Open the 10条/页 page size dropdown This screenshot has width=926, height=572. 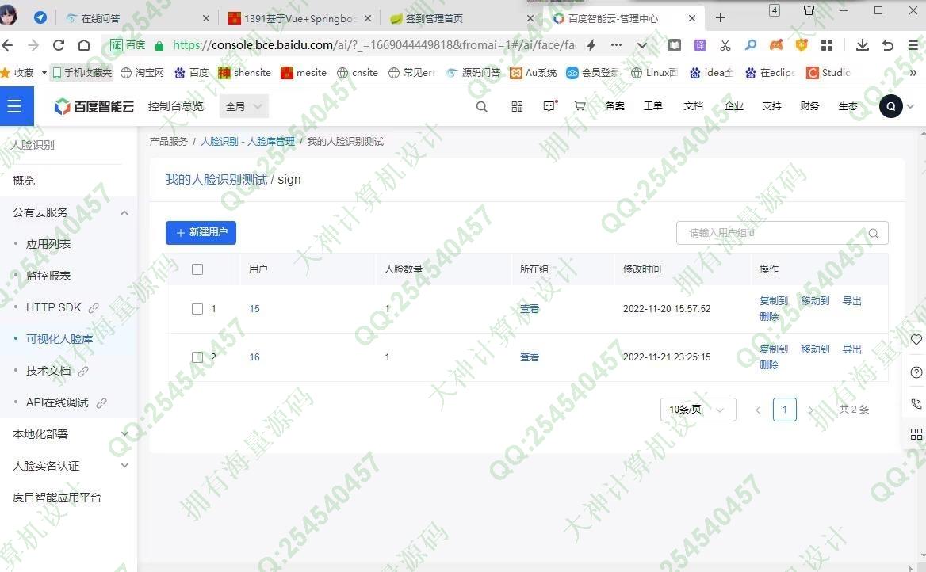tap(698, 409)
